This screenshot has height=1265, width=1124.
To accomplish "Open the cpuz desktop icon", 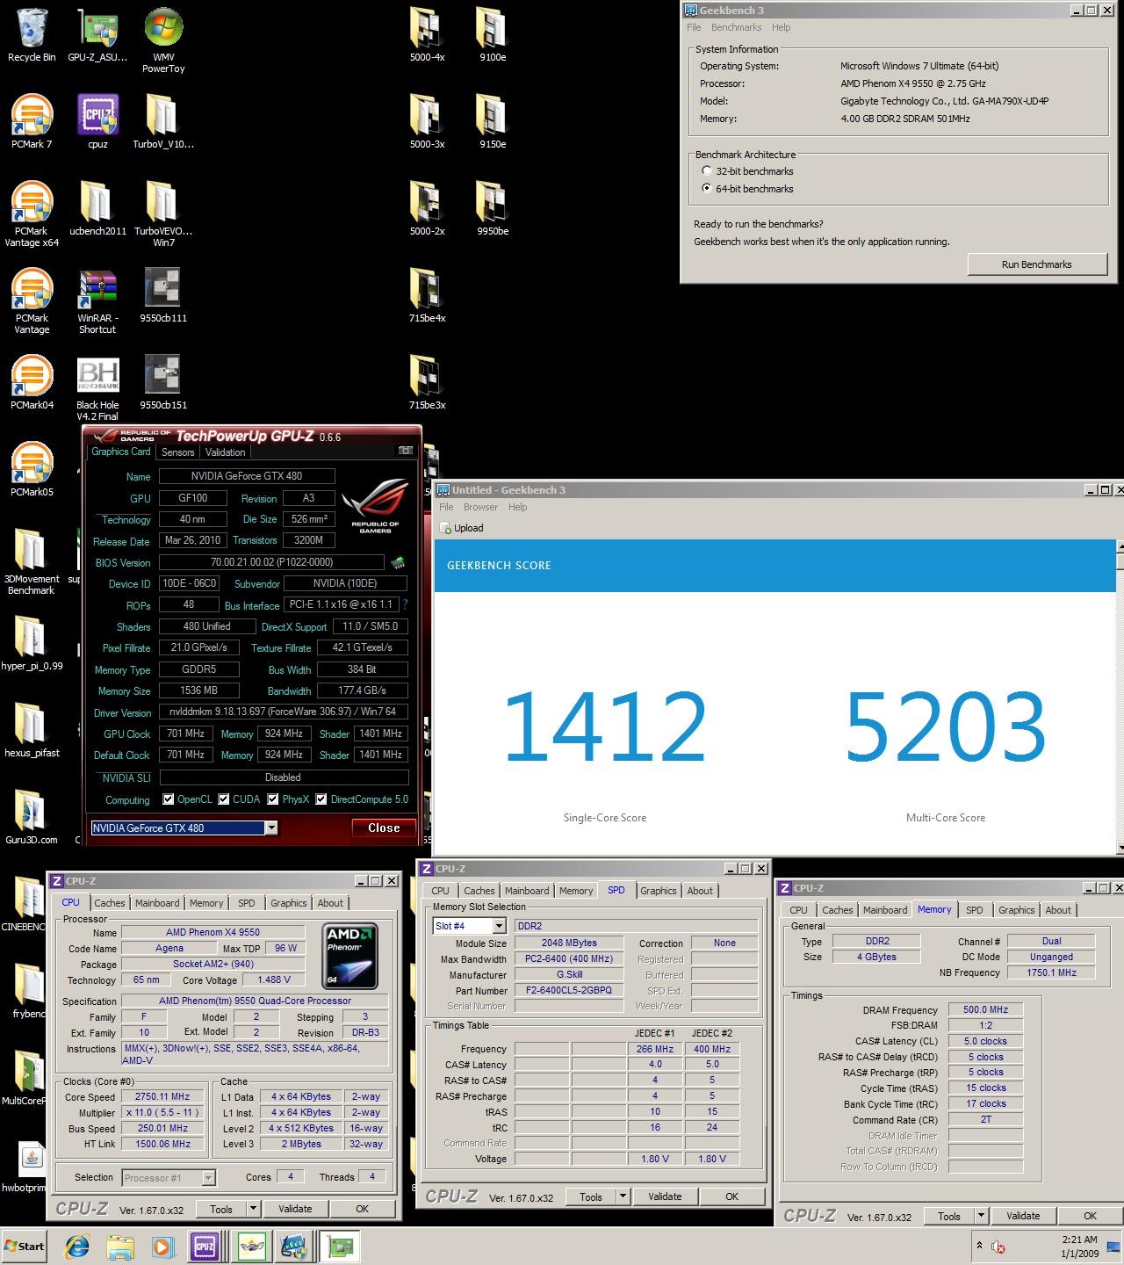I will 97,122.
